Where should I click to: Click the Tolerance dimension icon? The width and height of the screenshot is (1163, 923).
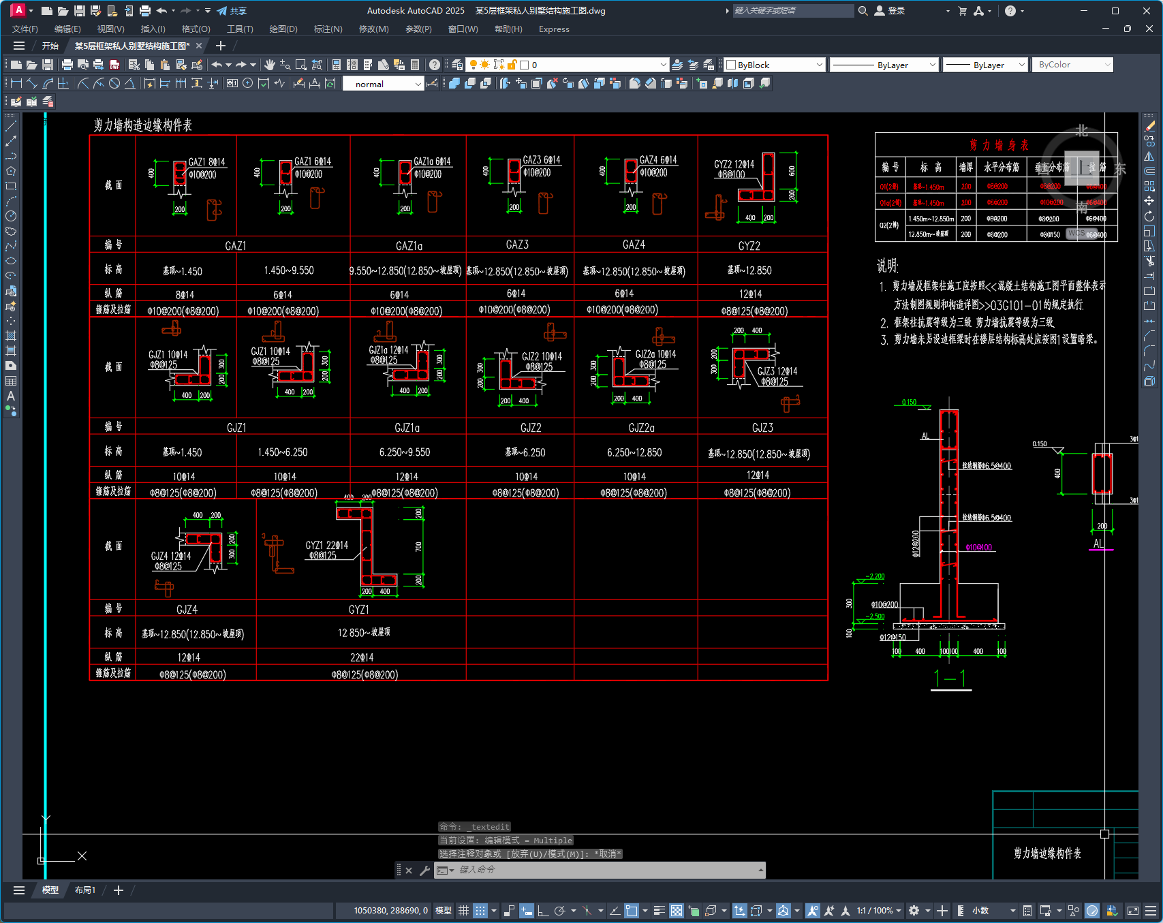coord(232,83)
